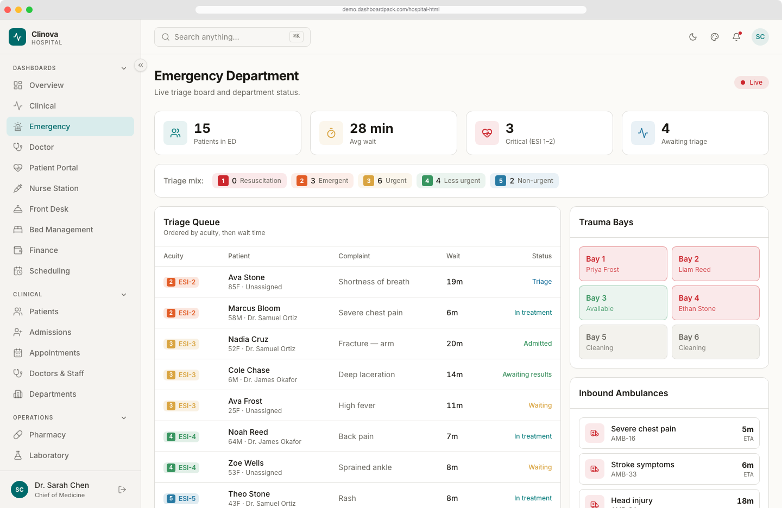Click the Live status badge
The height and width of the screenshot is (508, 782).
tap(752, 82)
